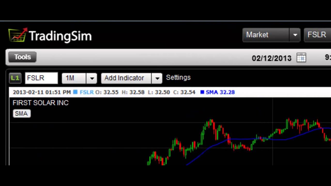The width and height of the screenshot is (331, 186).
Task: Click the L: 32.50 low price value
Action: [159, 92]
